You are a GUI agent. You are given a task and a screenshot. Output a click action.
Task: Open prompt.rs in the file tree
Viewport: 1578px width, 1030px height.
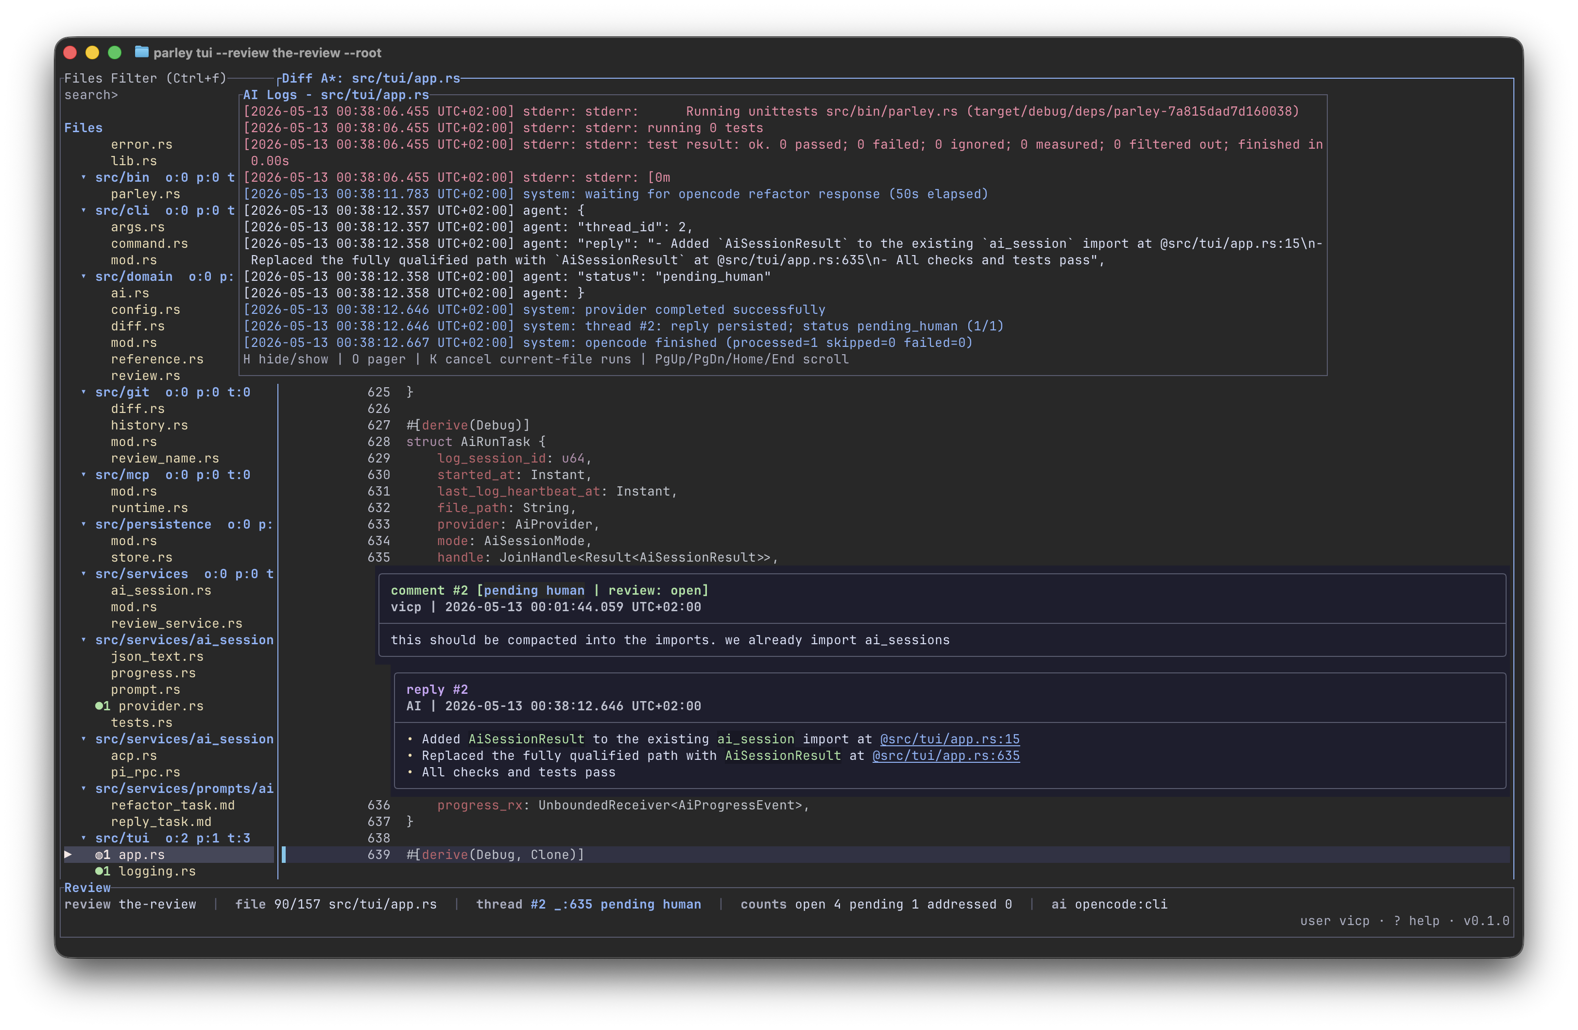pos(145,689)
